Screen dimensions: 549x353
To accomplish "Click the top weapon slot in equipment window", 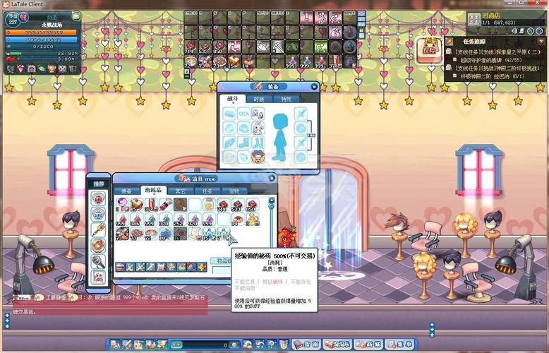I will click(x=301, y=114).
